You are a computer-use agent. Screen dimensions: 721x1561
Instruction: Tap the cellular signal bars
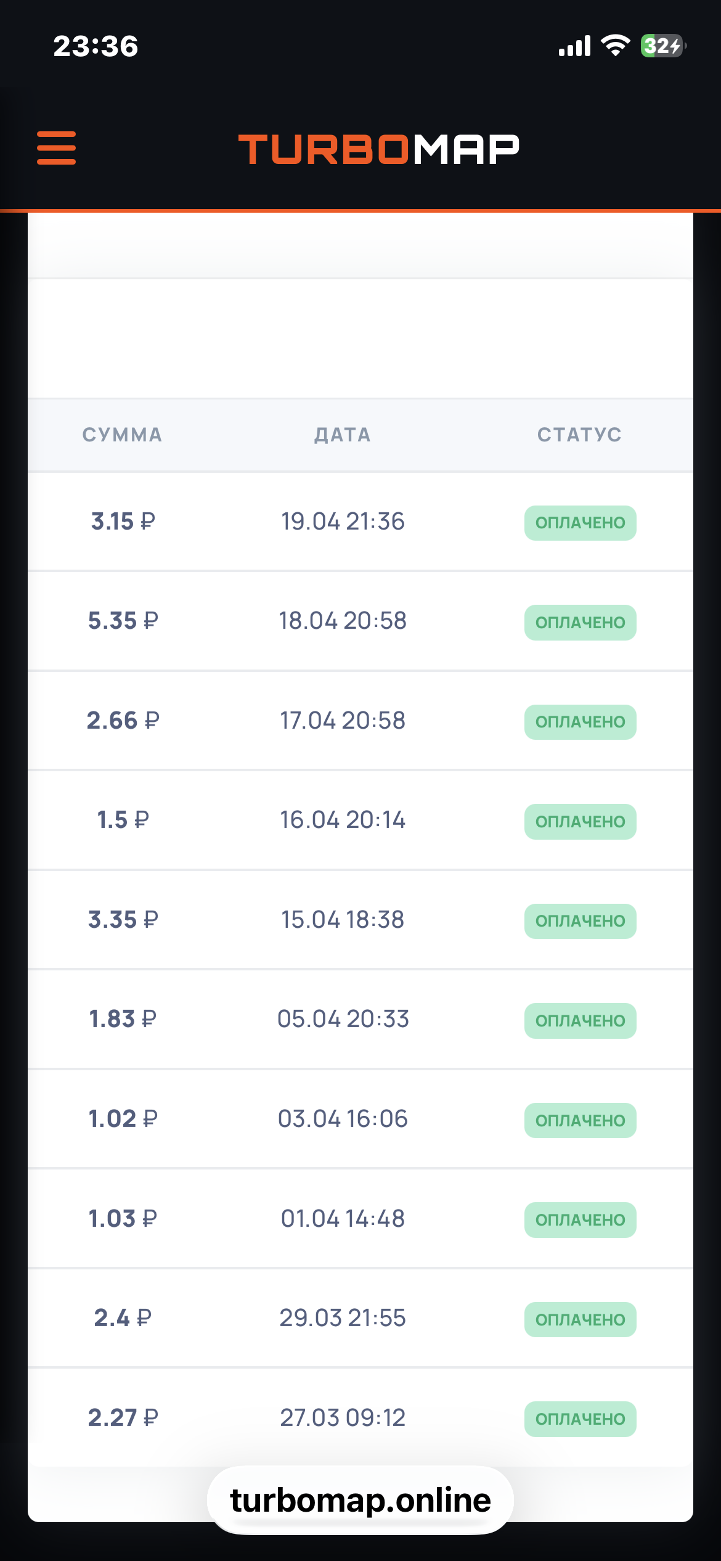point(574,46)
